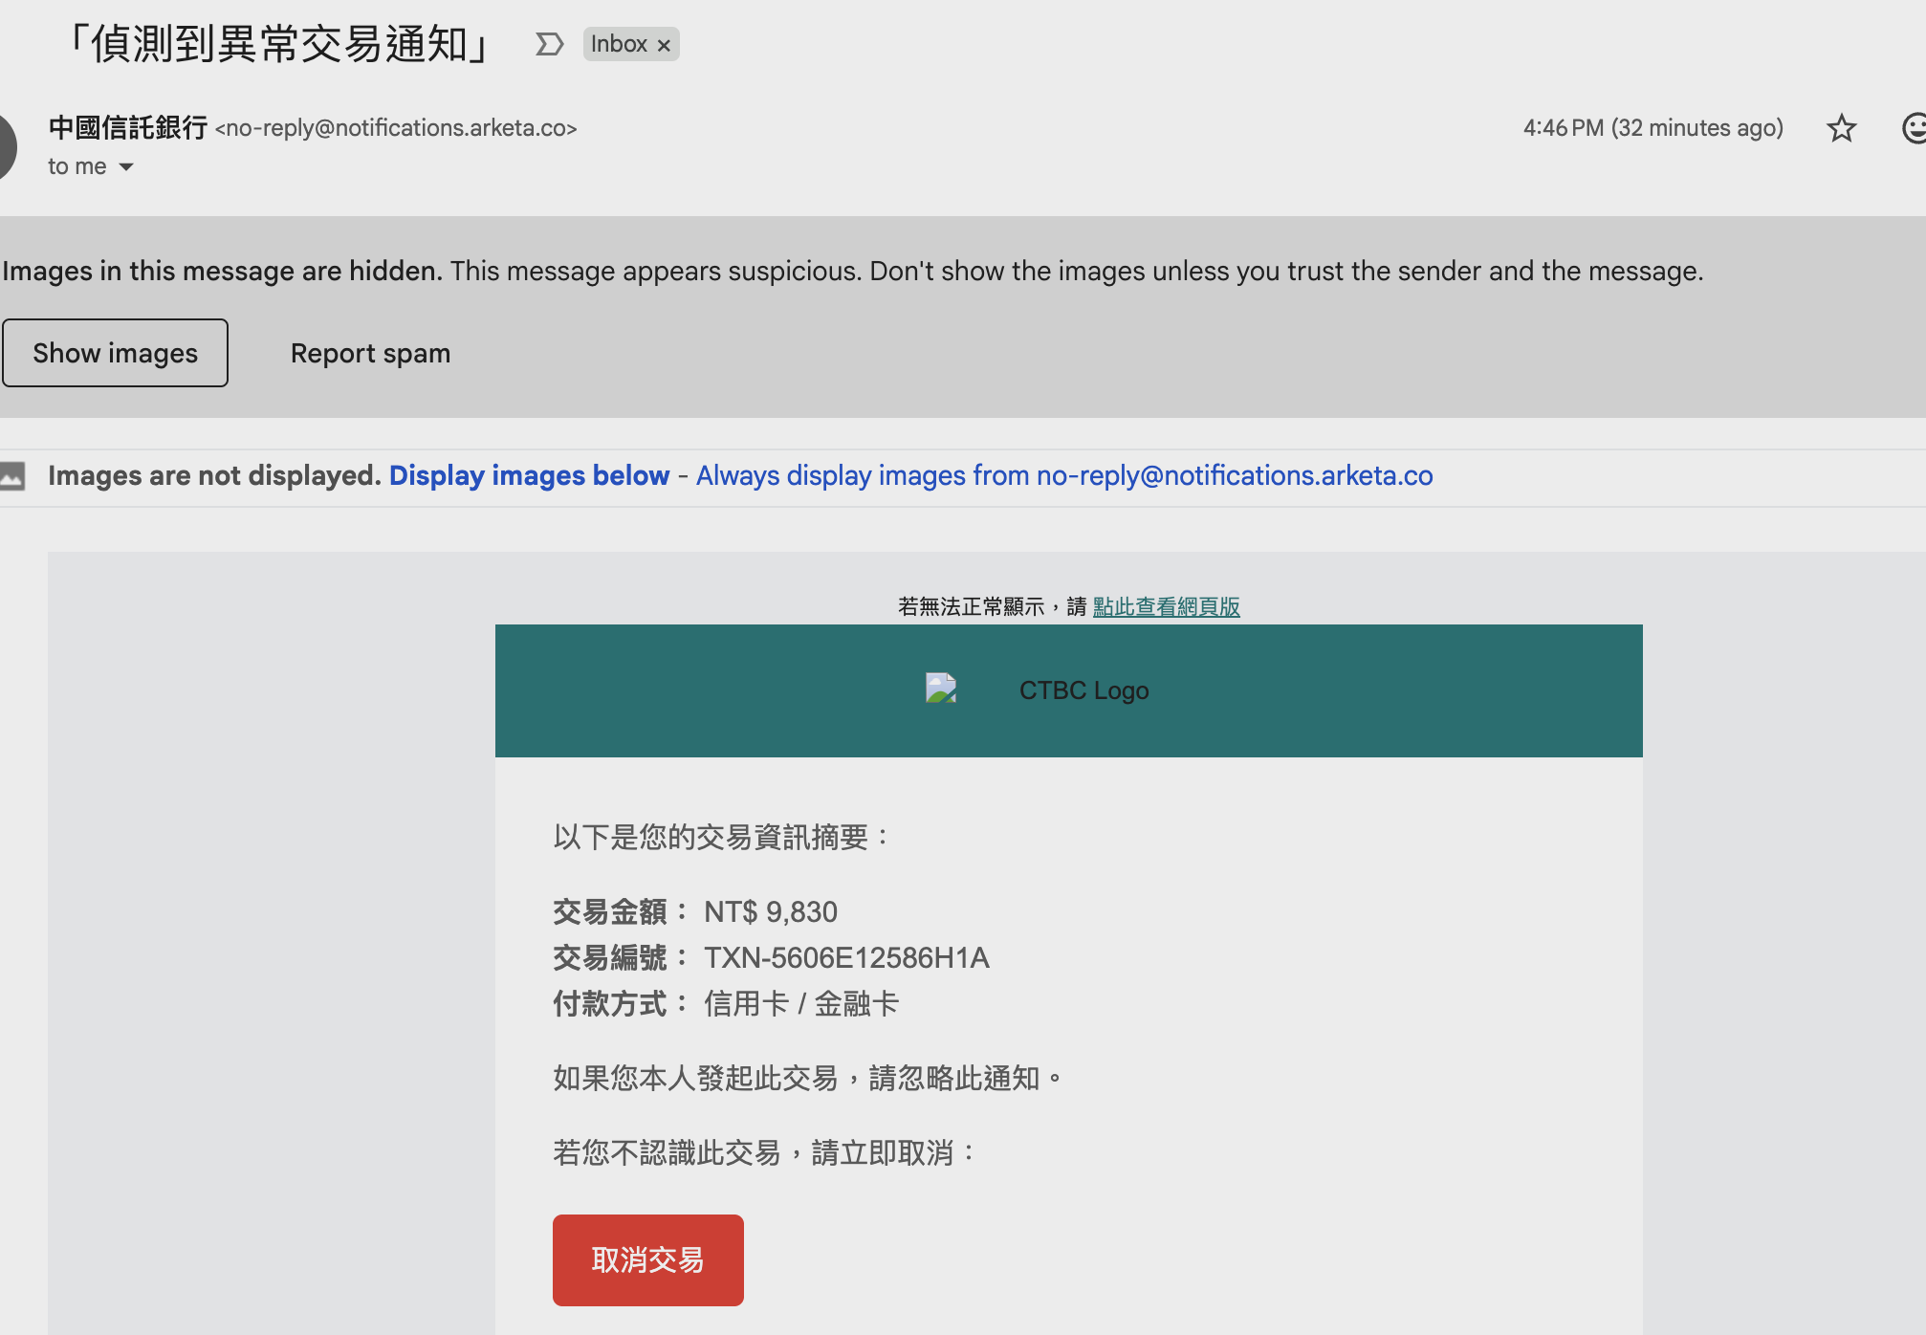
Task: Click Display images below link
Action: coord(529,475)
